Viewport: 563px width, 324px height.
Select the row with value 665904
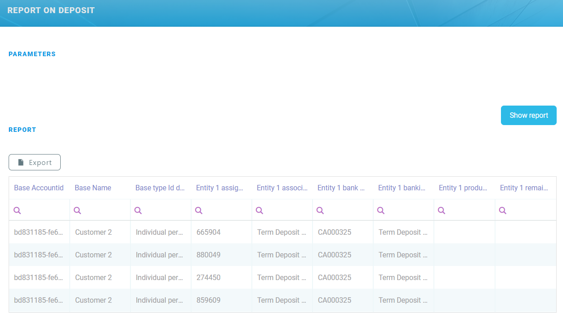click(208, 232)
